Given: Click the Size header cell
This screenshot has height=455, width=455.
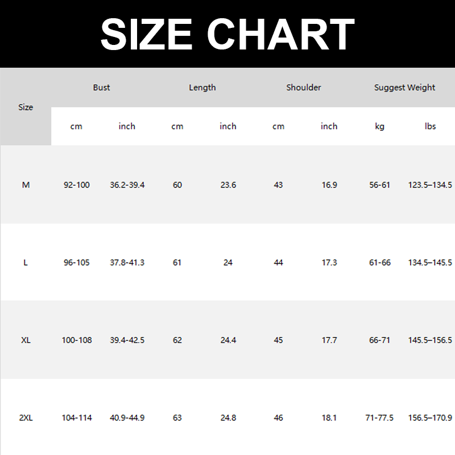Looking at the screenshot, I should pos(26,107).
